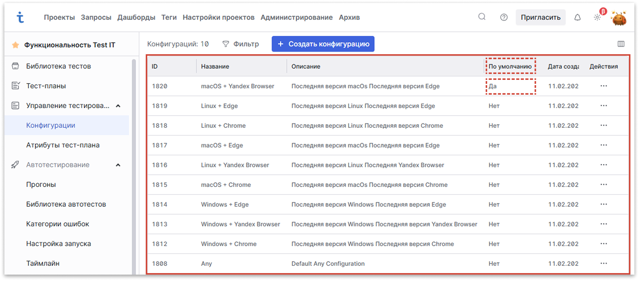Select the Linux + Edge name cell
639x281 pixels.
click(219, 106)
